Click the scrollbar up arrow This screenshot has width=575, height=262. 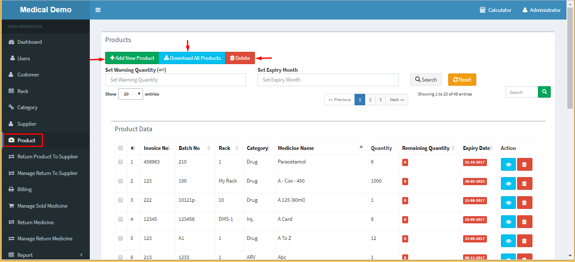[x=570, y=3]
